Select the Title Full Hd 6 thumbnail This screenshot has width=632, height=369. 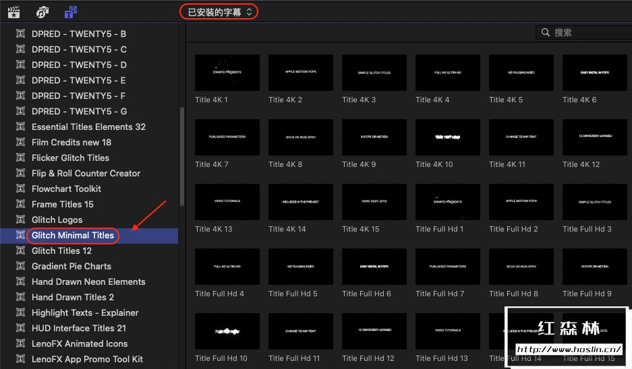click(x=374, y=267)
